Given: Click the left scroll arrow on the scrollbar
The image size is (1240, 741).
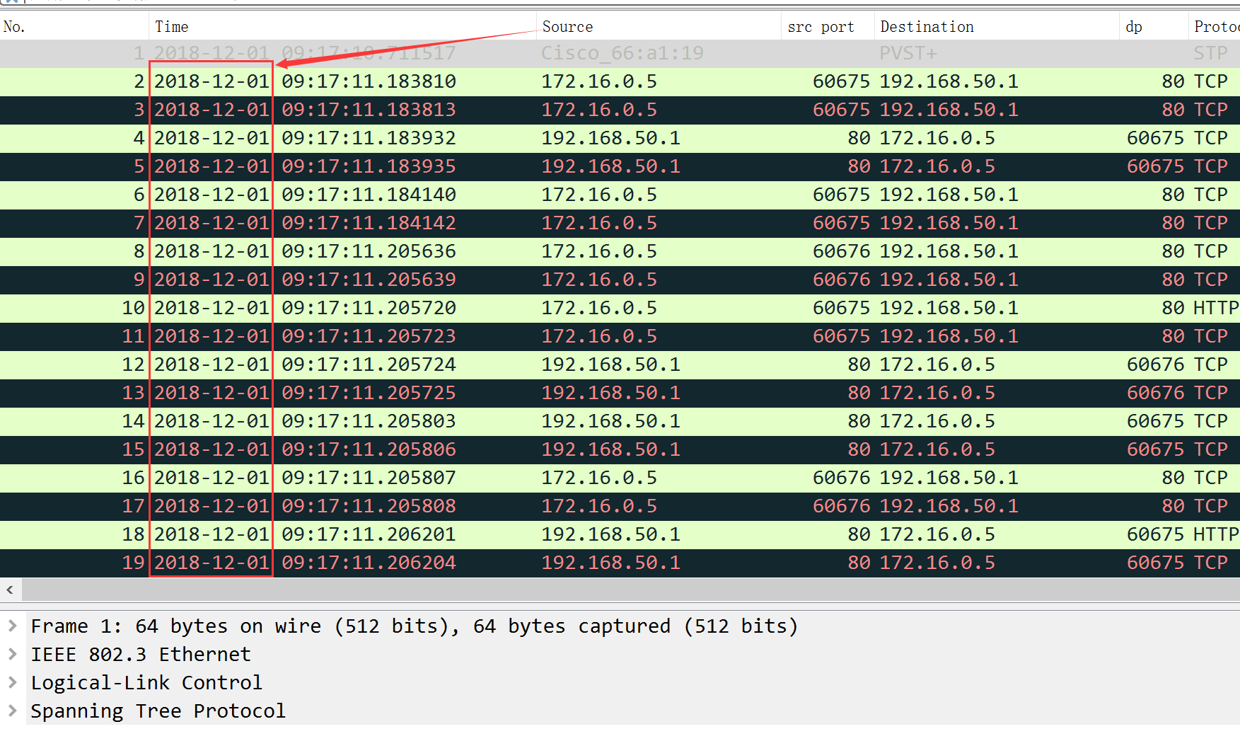Looking at the screenshot, I should [10, 590].
